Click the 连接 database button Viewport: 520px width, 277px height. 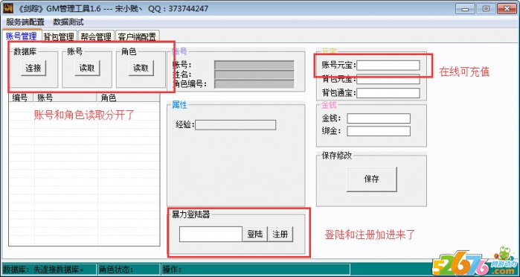pos(33,68)
